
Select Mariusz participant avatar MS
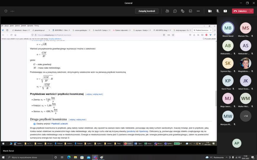[245, 28]
